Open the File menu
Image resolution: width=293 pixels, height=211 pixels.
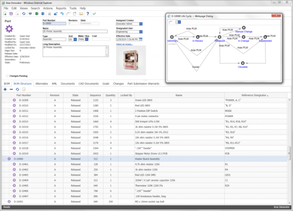[x=6, y=8]
